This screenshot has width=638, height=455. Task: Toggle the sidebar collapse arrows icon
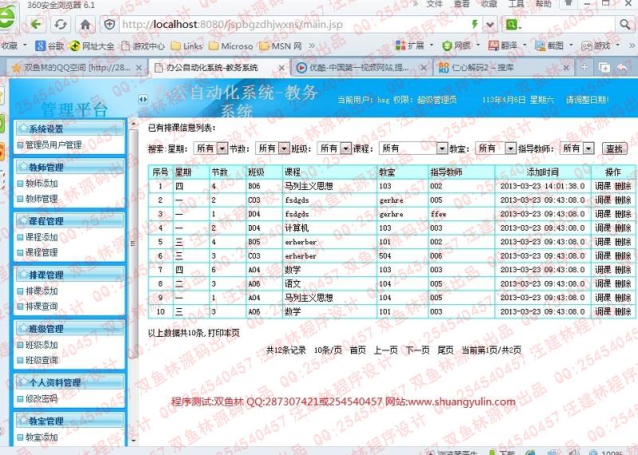tap(143, 98)
